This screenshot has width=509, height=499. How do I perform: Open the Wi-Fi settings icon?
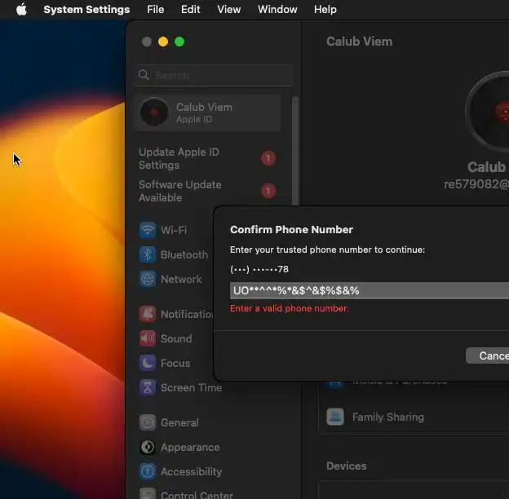pos(148,230)
